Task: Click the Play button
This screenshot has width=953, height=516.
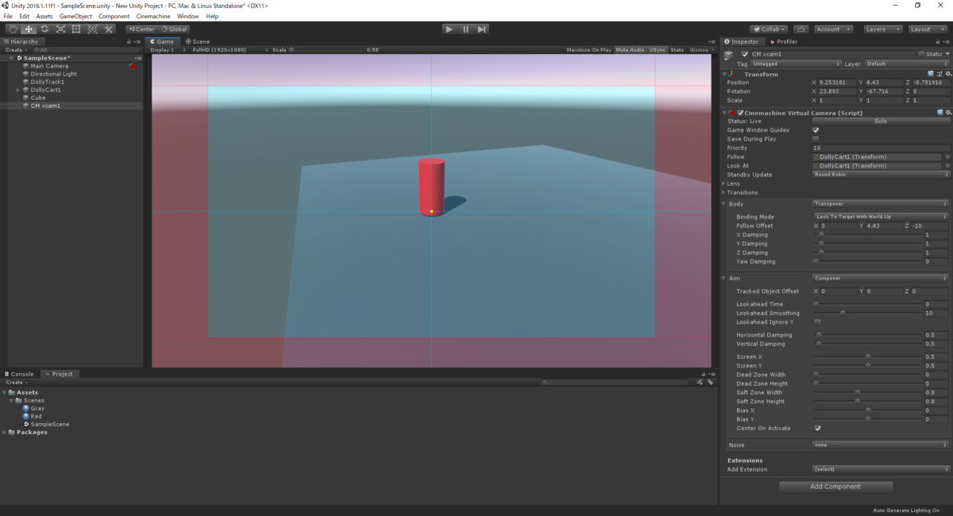Action: click(x=449, y=29)
